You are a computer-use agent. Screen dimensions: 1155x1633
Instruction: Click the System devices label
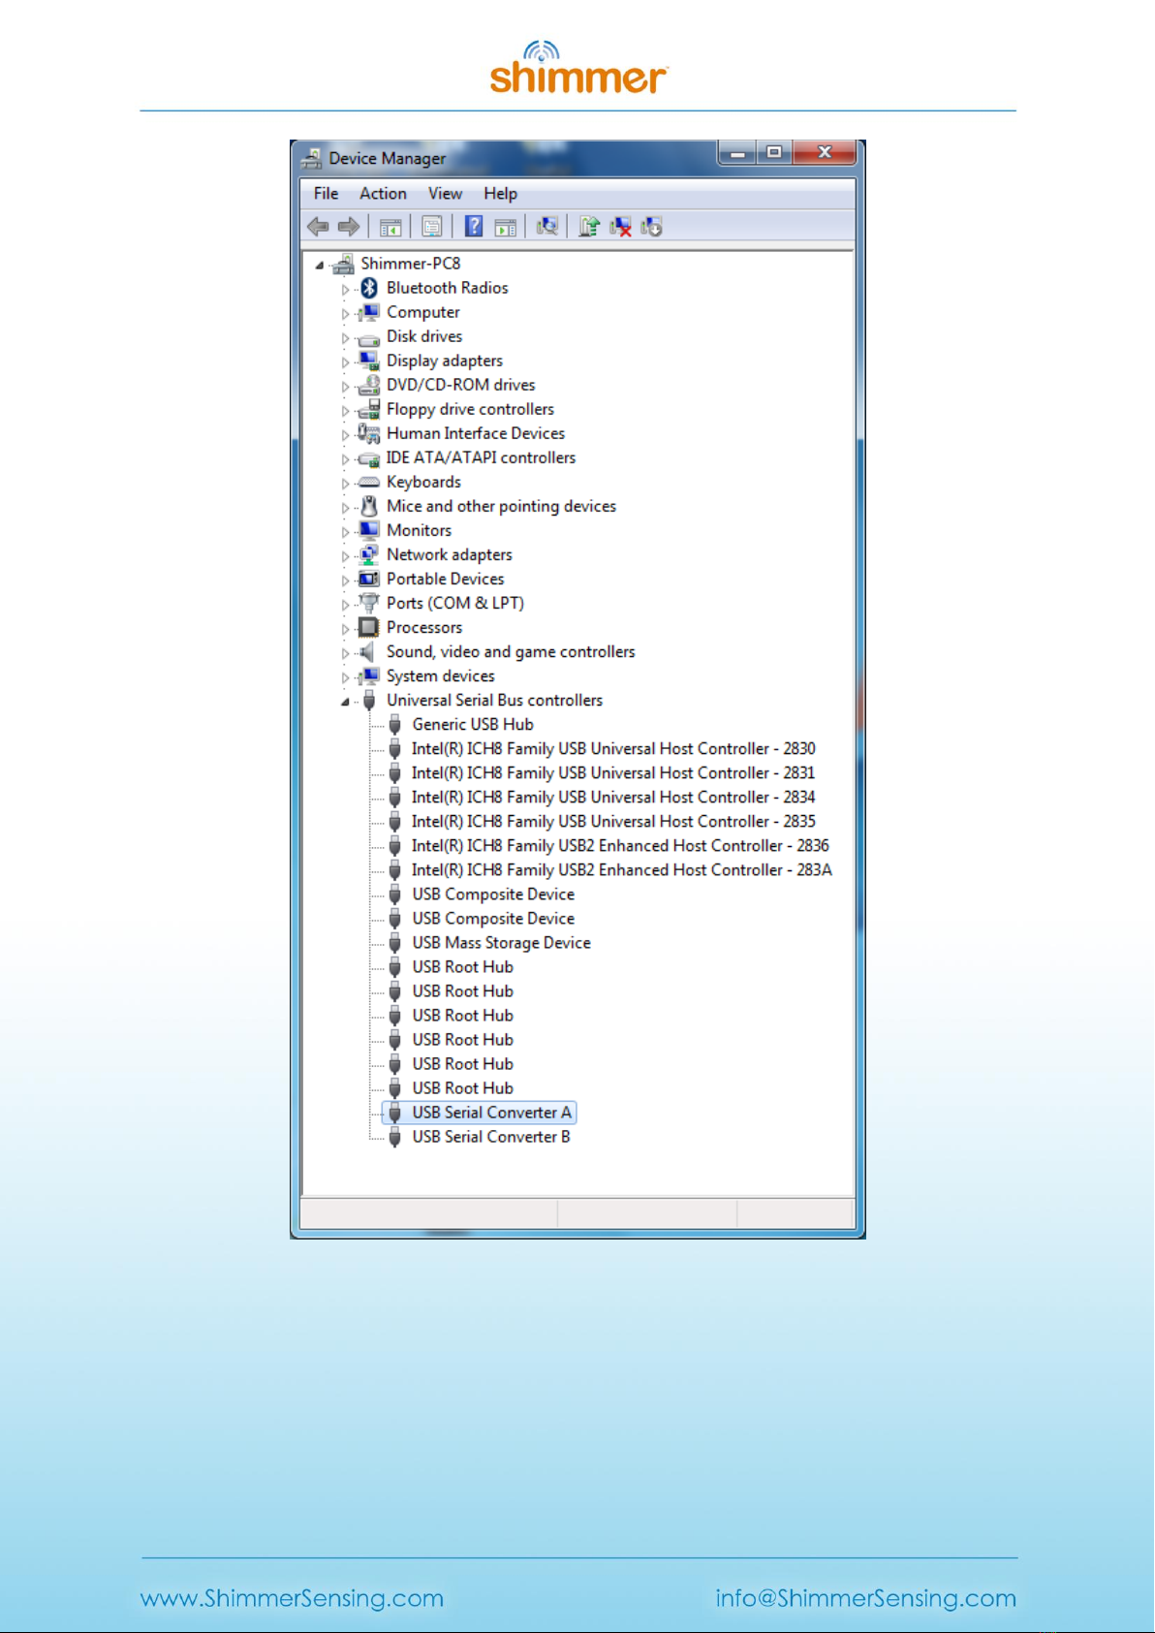click(440, 675)
